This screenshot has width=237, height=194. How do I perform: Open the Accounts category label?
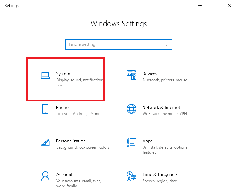[x=65, y=174]
